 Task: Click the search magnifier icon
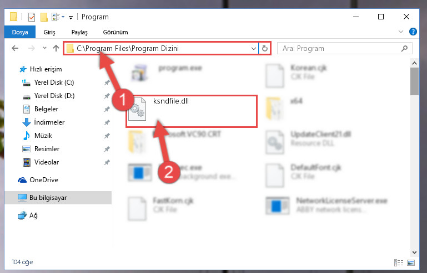point(404,48)
